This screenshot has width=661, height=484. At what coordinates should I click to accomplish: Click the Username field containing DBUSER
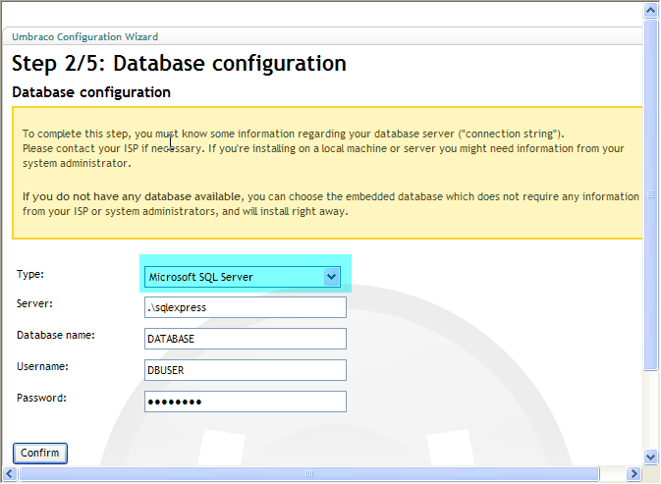(x=246, y=370)
